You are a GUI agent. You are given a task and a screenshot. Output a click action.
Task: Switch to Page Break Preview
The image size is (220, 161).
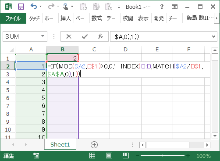coord(126,156)
